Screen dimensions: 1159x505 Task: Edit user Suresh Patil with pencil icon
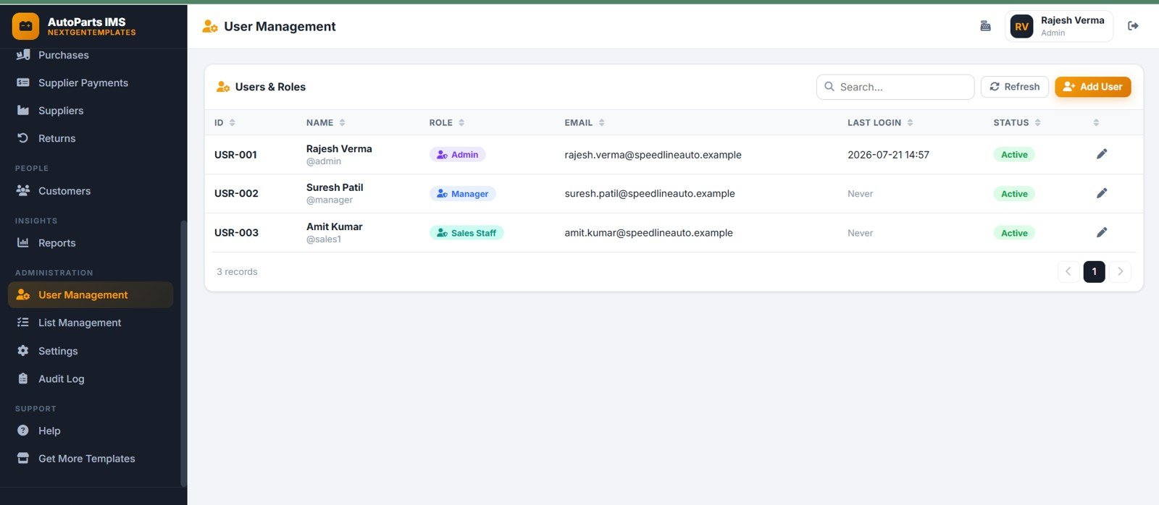point(1102,193)
